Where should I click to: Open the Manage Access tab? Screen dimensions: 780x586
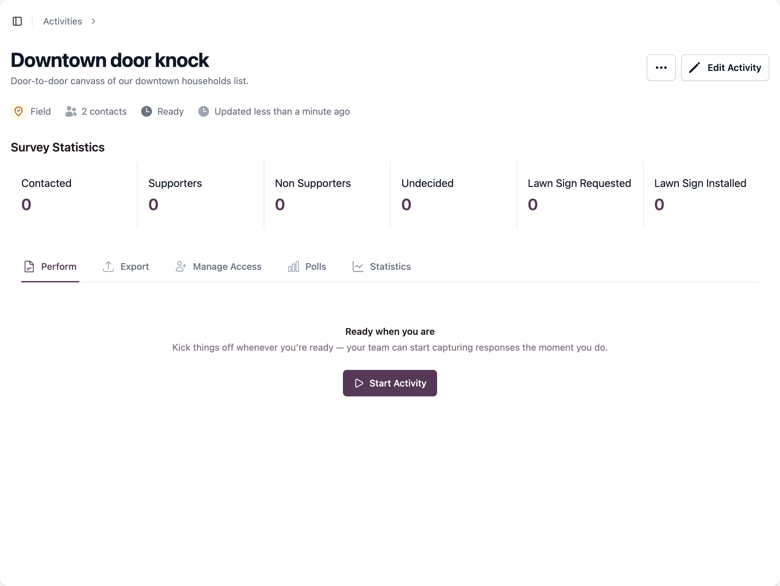218,267
